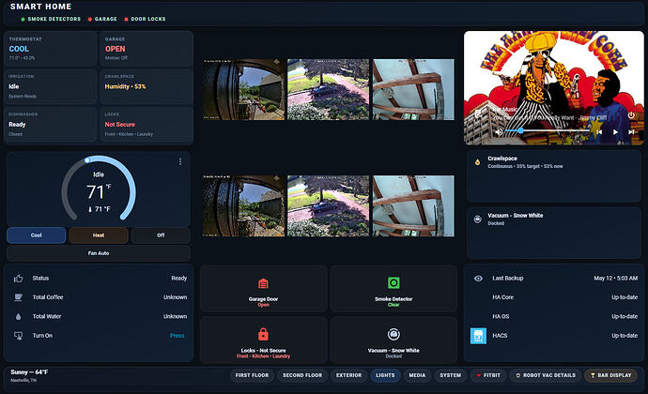Switch to Media view
648x394 pixels.
417,375
